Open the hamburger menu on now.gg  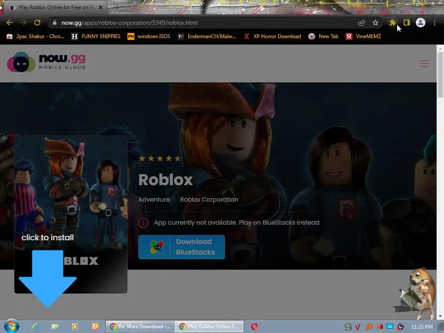tap(424, 63)
